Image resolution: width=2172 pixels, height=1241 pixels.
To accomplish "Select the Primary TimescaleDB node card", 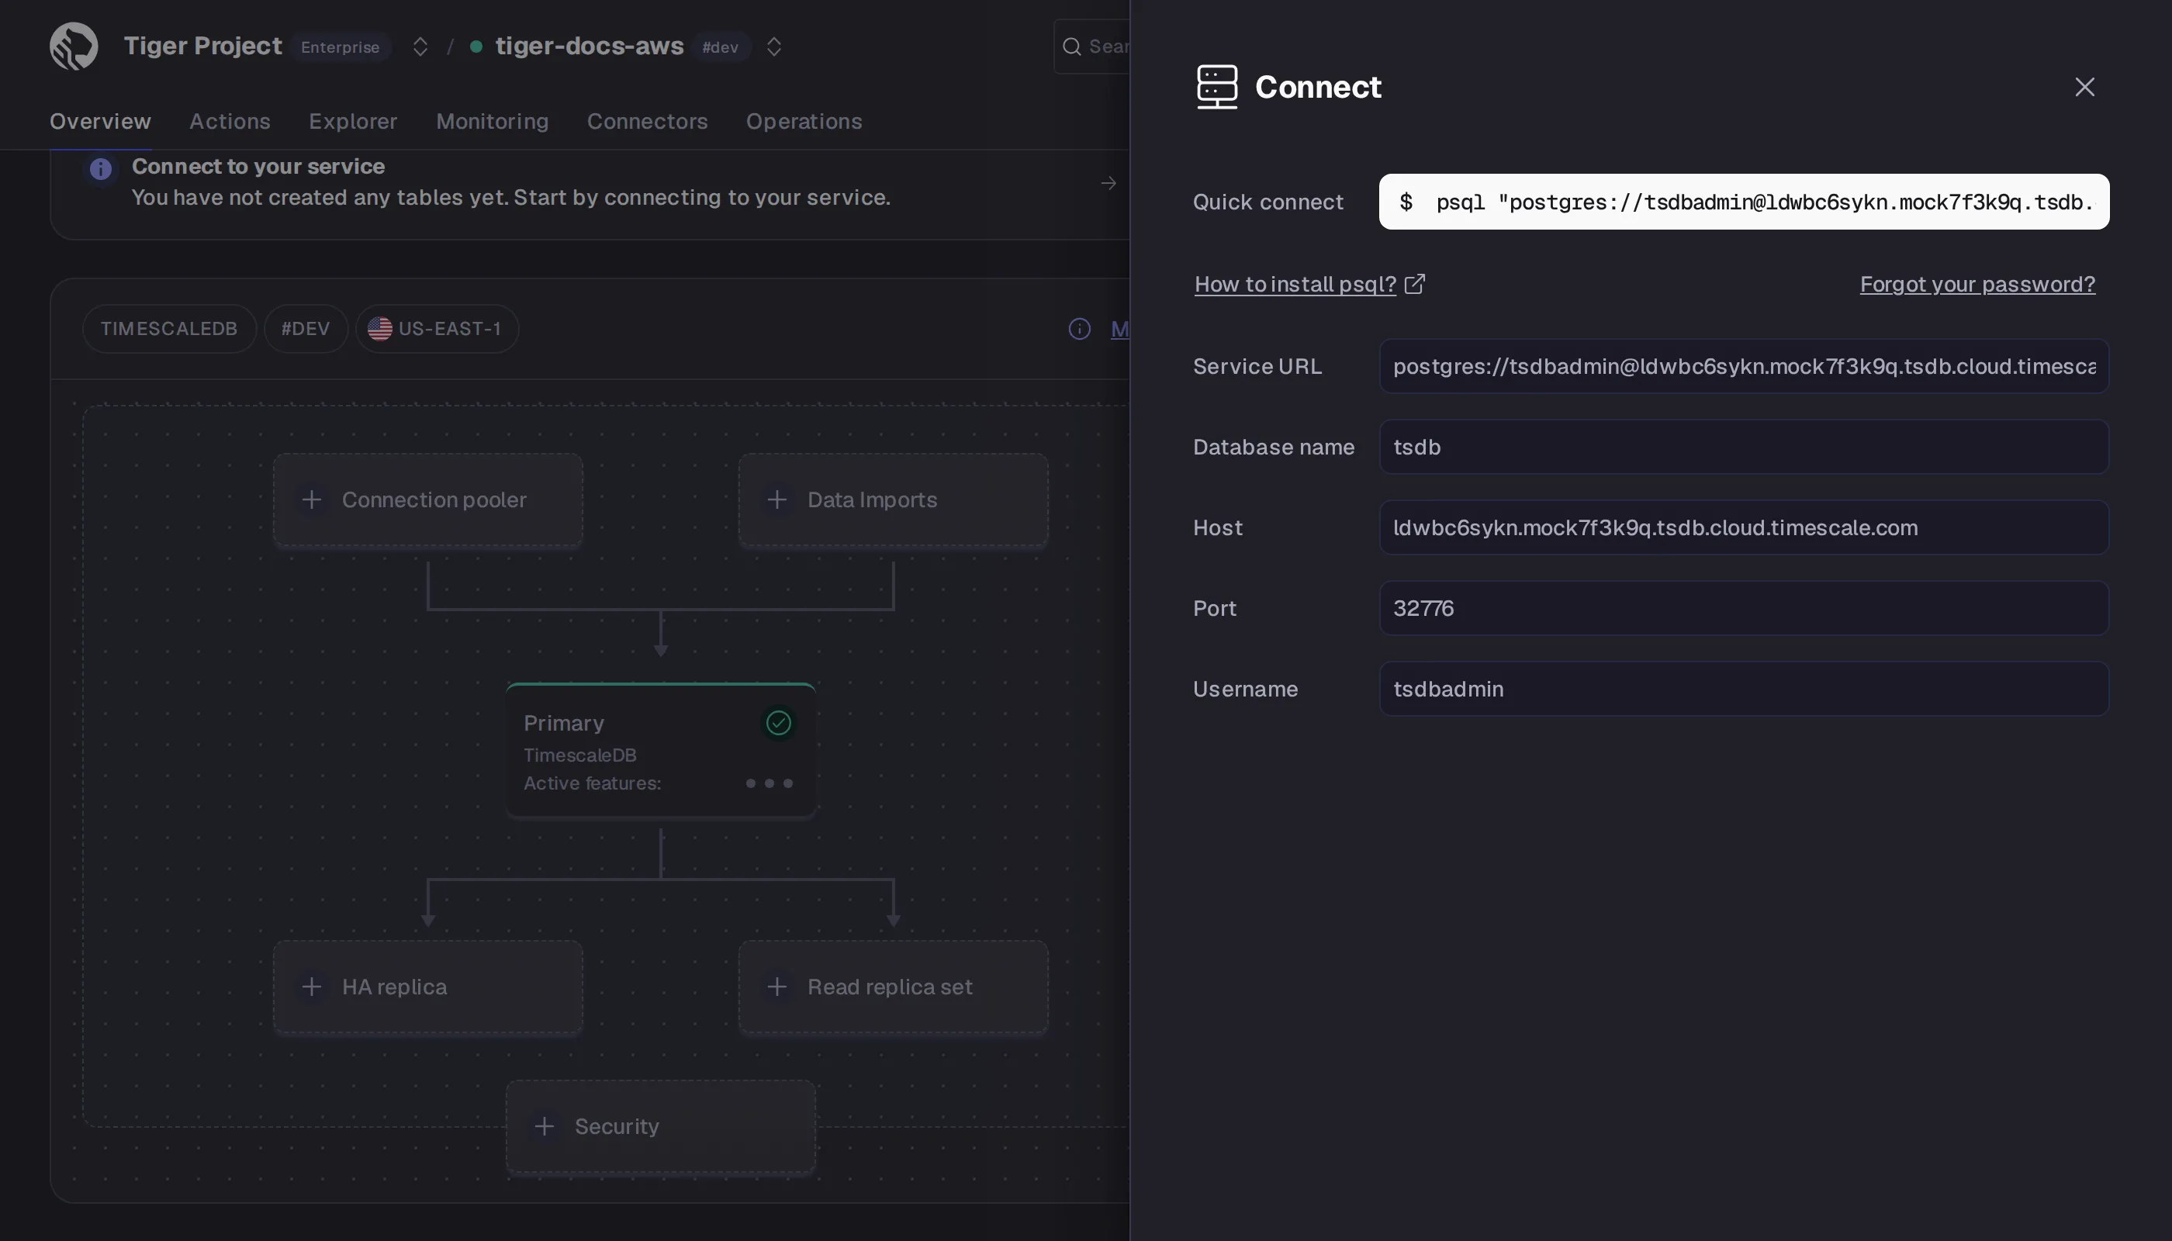I will (661, 750).
